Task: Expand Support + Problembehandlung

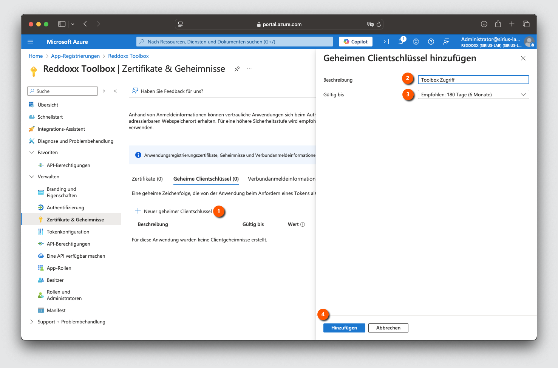Action: coord(32,322)
